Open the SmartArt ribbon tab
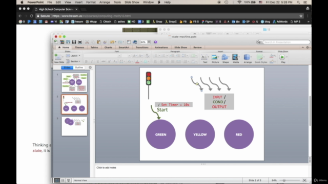The width and height of the screenshot is (328, 184). click(124, 48)
